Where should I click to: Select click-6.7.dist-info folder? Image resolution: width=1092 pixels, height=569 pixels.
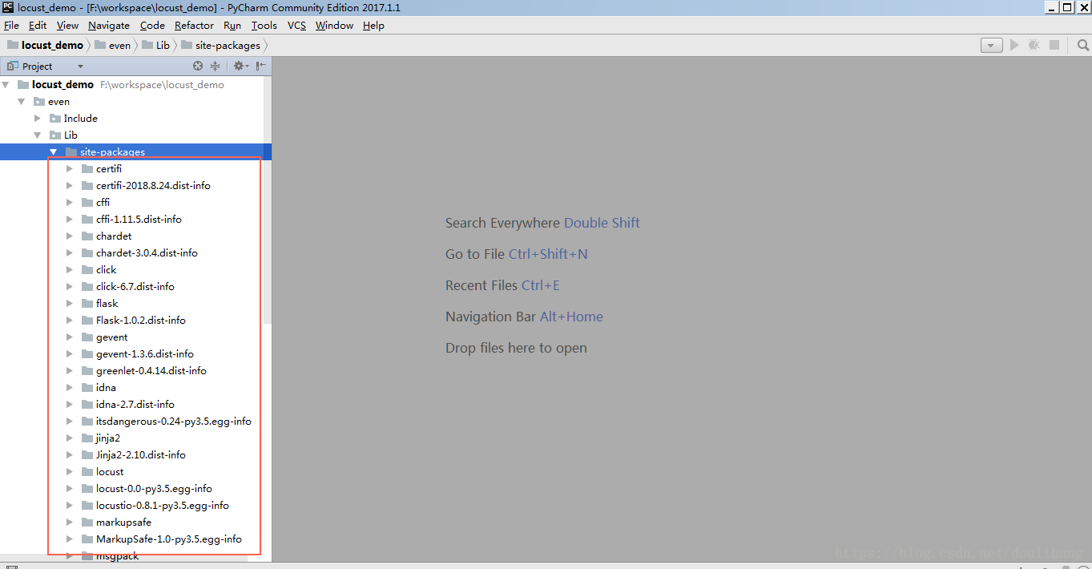[x=135, y=287]
